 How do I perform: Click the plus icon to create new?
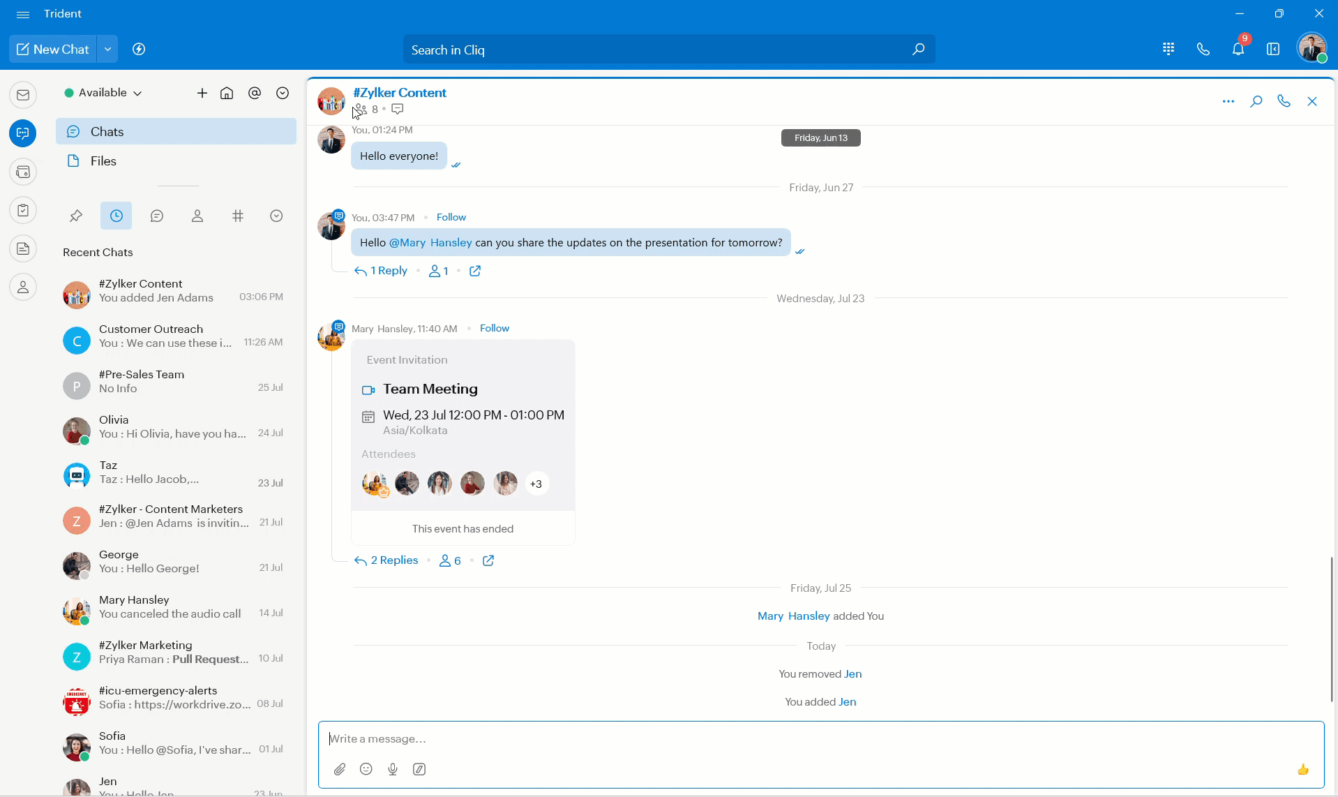pyautogui.click(x=202, y=93)
